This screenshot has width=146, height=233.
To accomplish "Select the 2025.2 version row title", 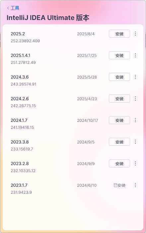I will (x=18, y=34).
